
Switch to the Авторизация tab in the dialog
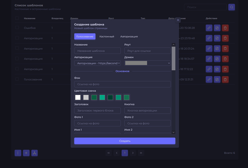point(129,37)
